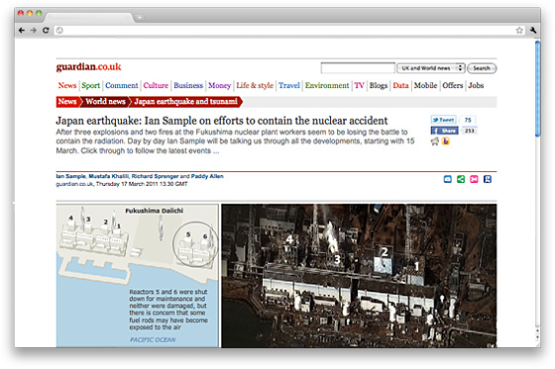The height and width of the screenshot is (369, 555).
Task: Click the article headline text
Action: point(222,121)
